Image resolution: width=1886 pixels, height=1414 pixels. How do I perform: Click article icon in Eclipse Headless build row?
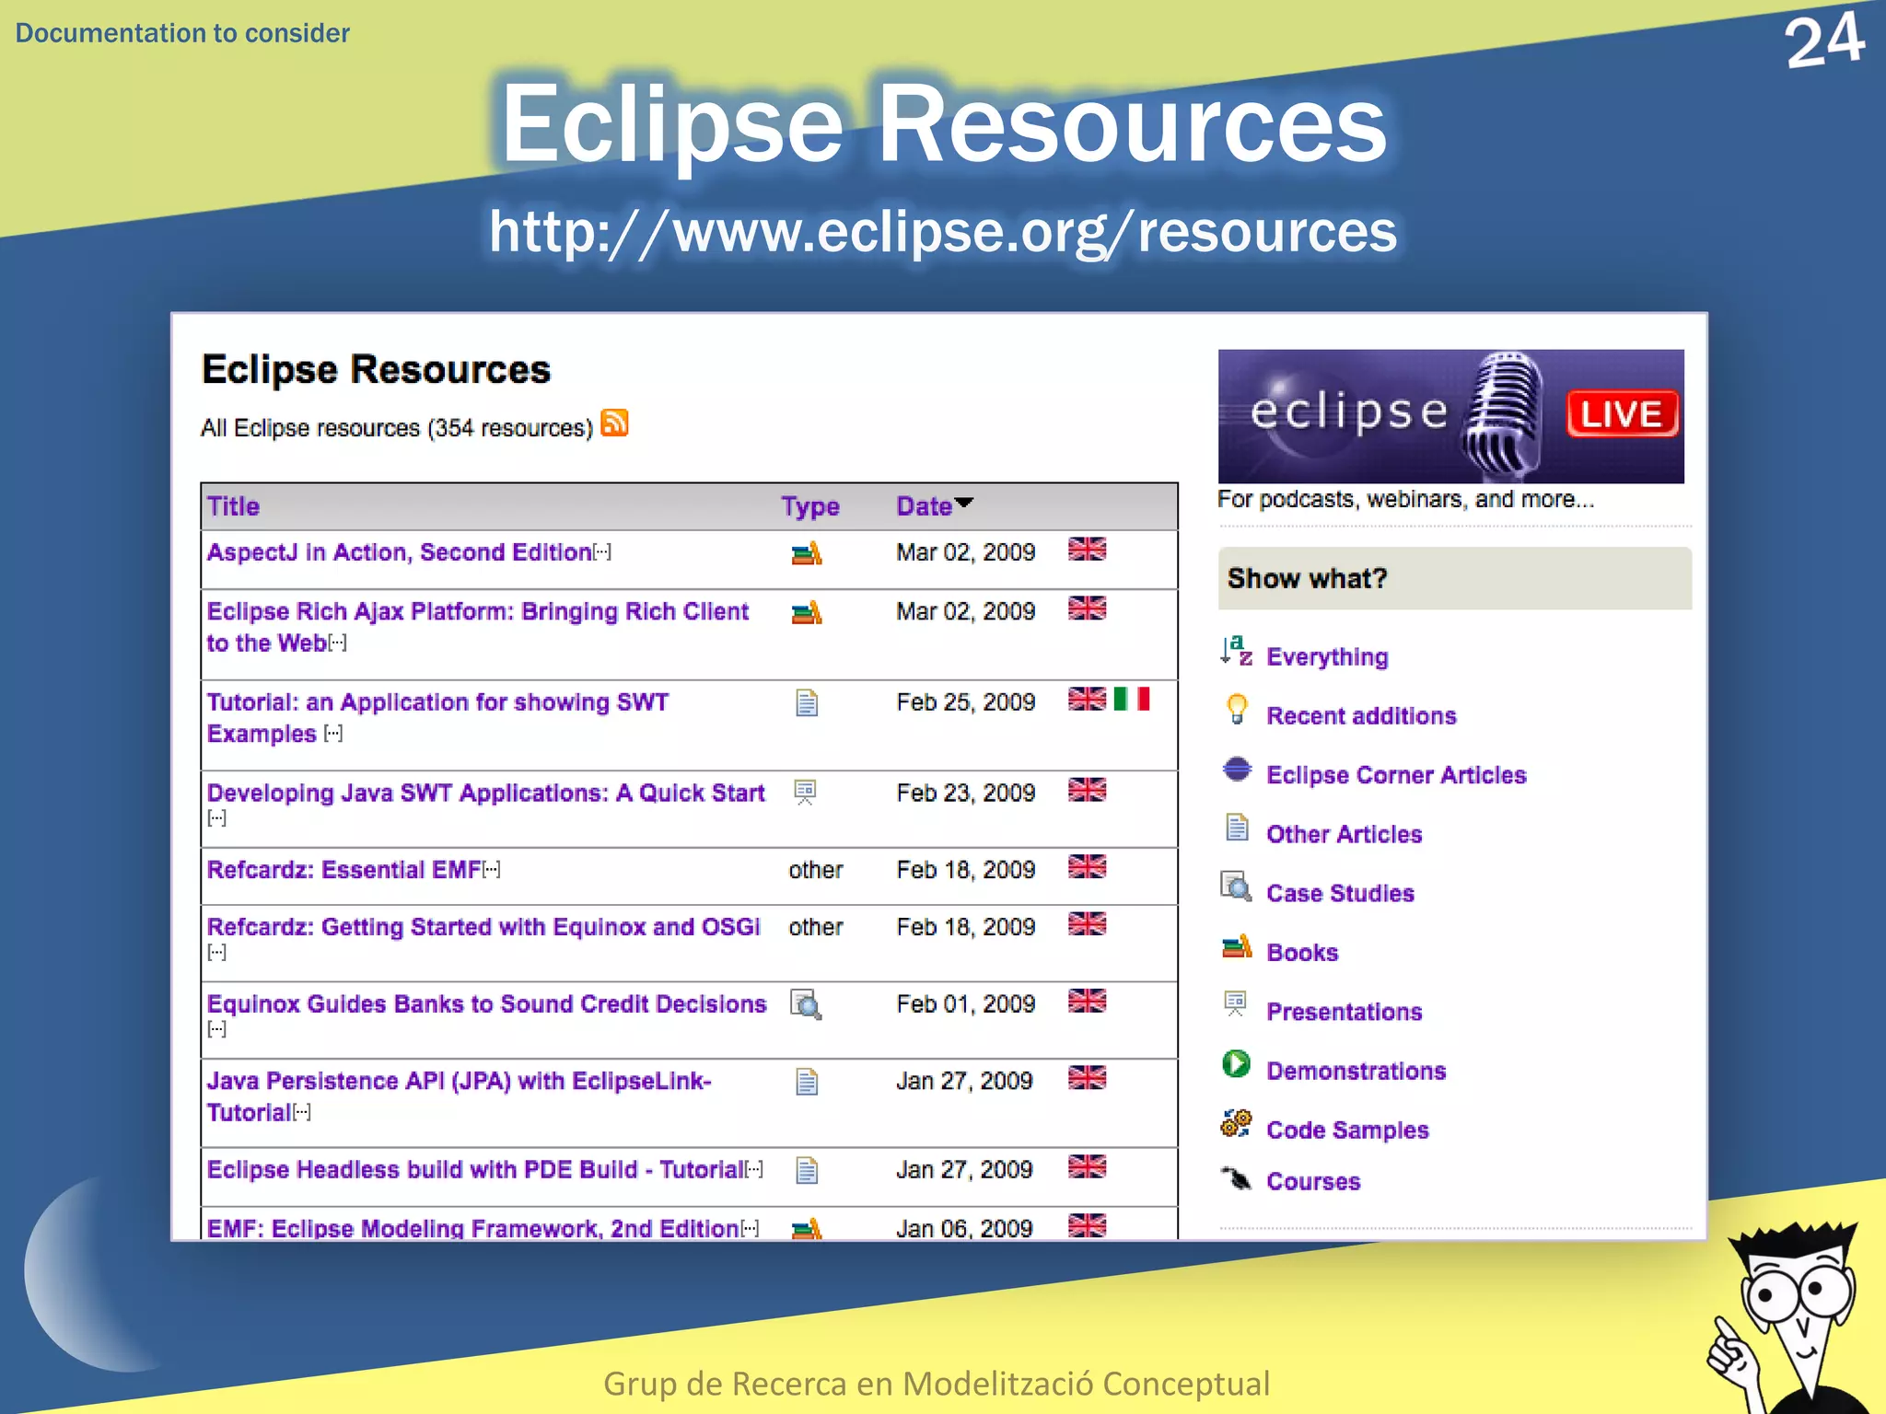[807, 1170]
